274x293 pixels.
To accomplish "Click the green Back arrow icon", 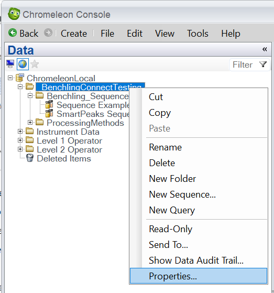I will (x=13, y=32).
